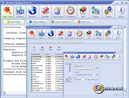Click About icon in the middle window toolbar

118,34
